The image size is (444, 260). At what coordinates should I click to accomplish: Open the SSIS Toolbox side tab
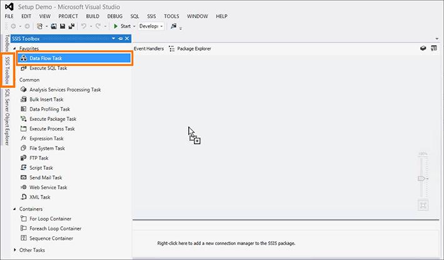[x=8, y=70]
